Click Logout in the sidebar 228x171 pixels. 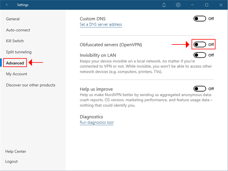point(11,161)
